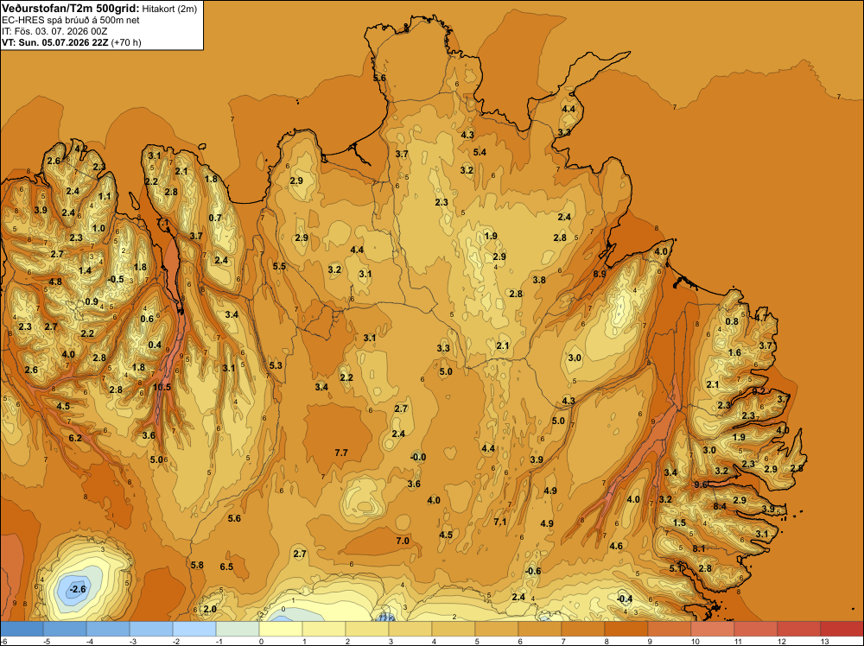Click the legend swatch between 6 and 7
Viewport: 864px width, 646px height.
click(539, 629)
